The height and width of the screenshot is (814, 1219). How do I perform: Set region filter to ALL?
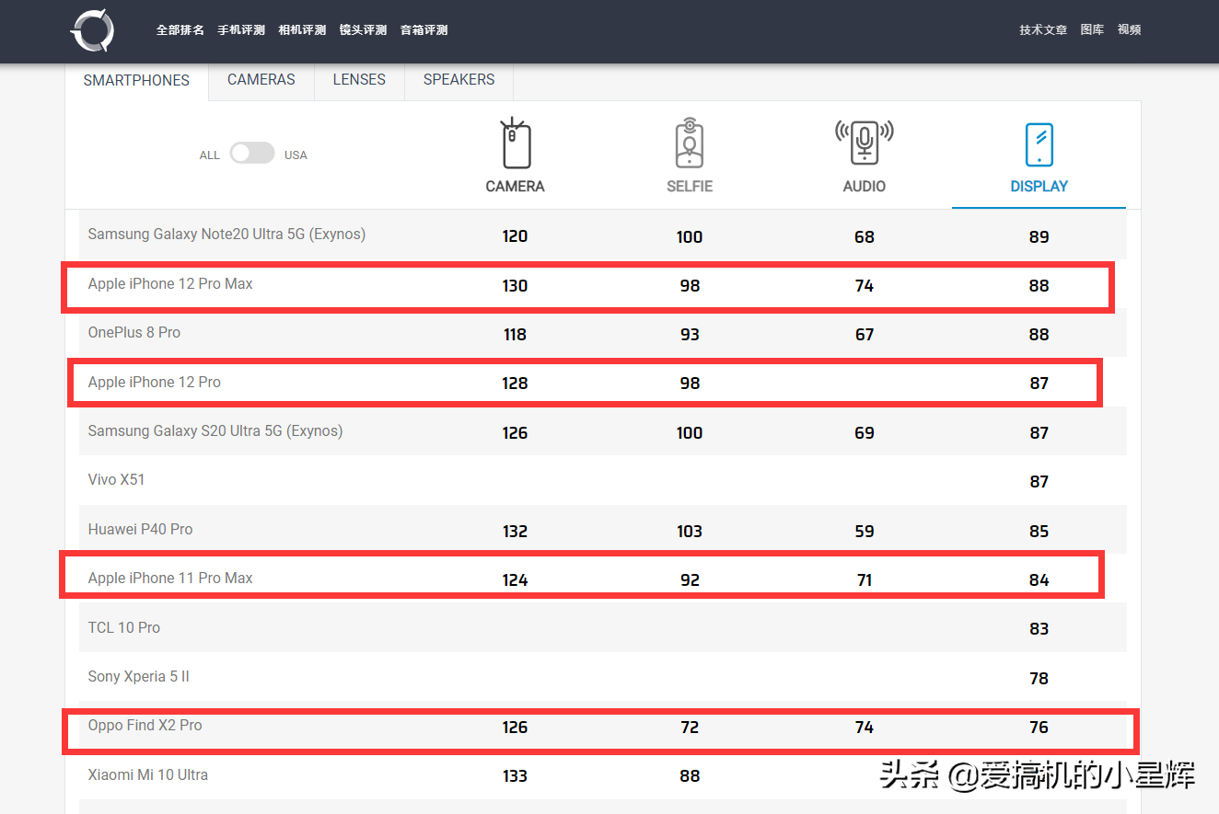click(x=209, y=154)
